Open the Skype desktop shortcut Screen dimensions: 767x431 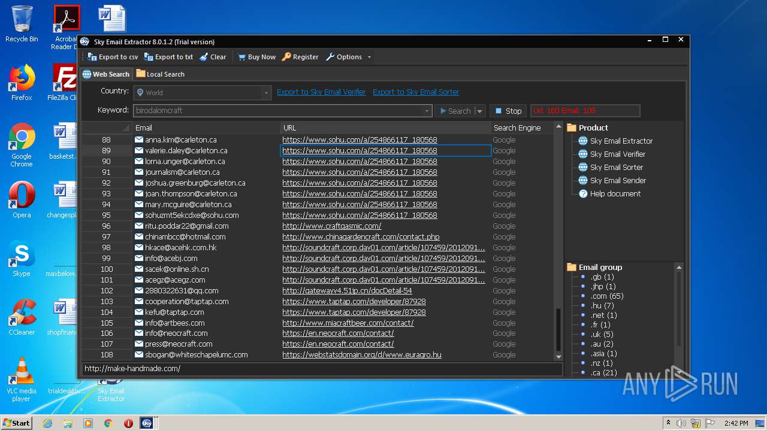click(22, 259)
